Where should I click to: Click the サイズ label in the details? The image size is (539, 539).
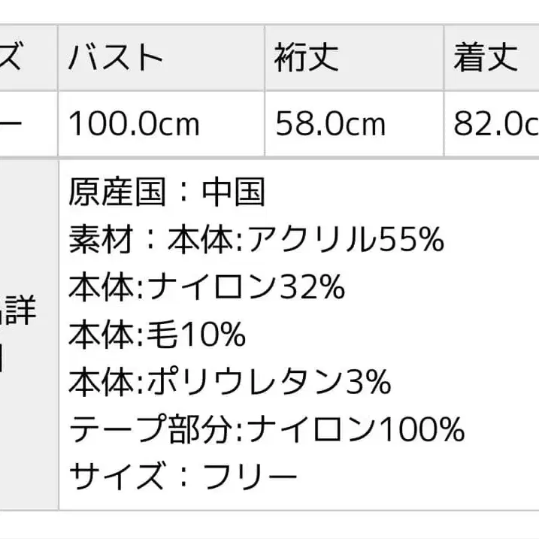(116, 477)
